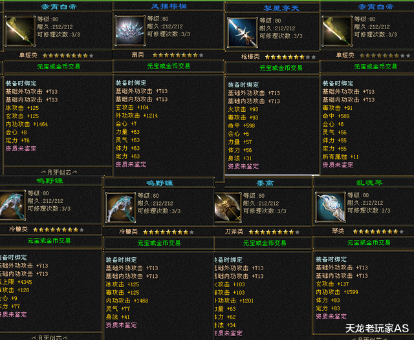Select the leftmost 赤霄白帝 sword icon
Viewport: 414px width, 340px height.
point(20,31)
